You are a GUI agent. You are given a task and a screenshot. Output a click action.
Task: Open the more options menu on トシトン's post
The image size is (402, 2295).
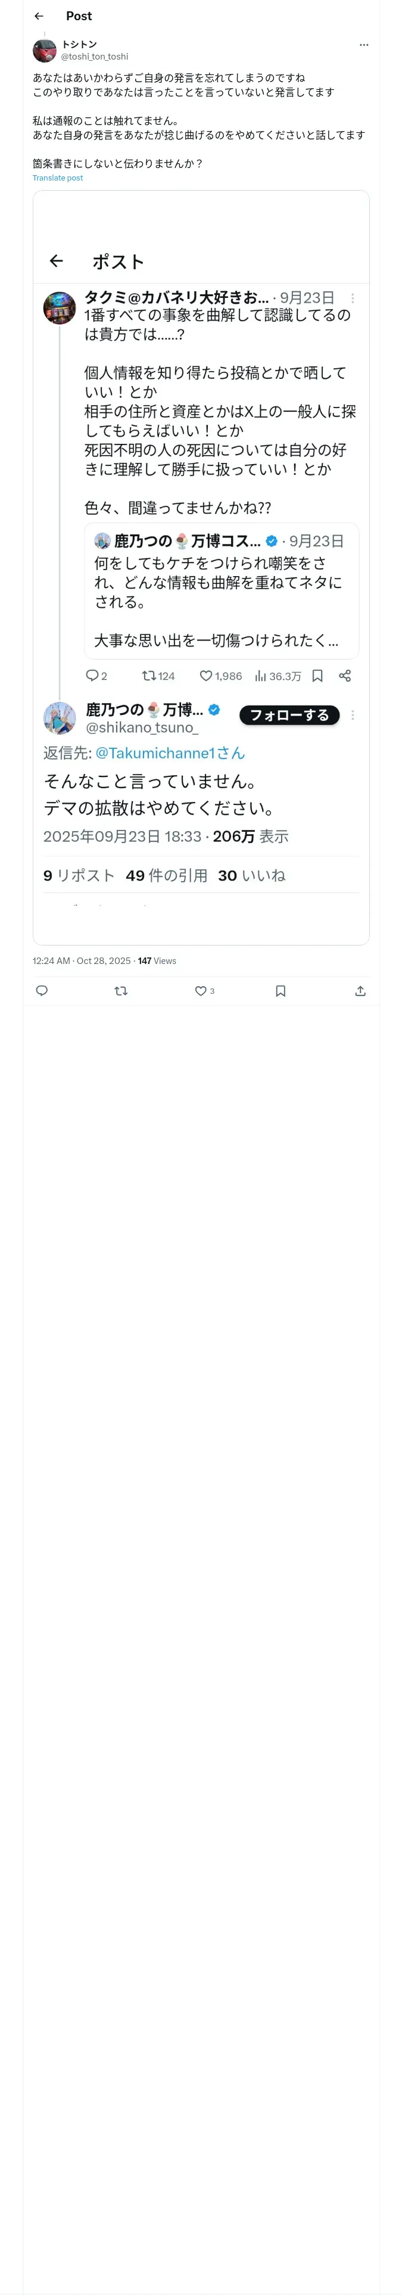363,45
